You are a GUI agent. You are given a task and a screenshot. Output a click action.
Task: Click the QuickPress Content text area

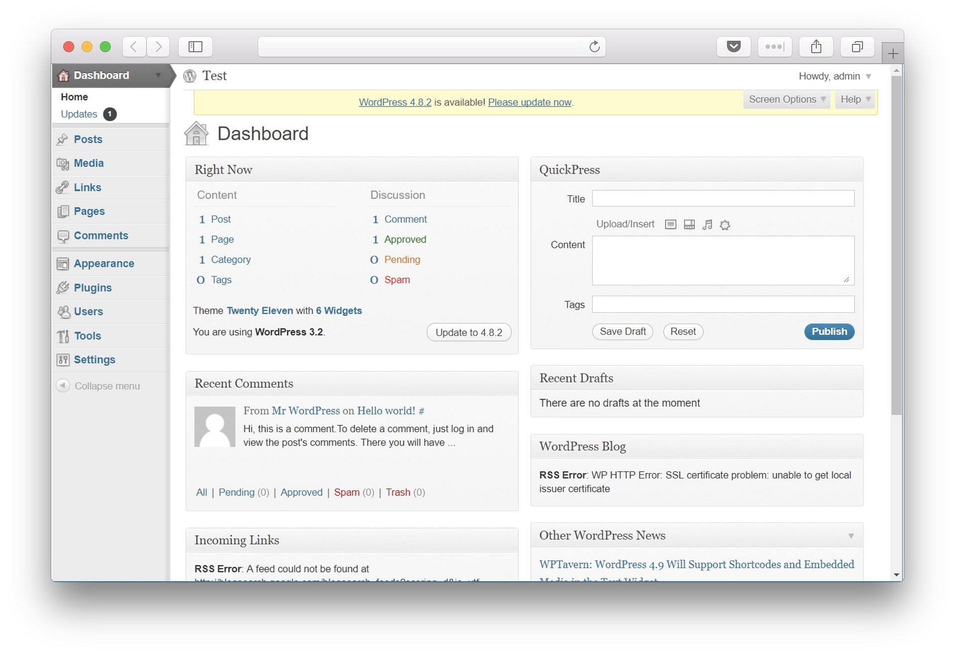pos(723,261)
